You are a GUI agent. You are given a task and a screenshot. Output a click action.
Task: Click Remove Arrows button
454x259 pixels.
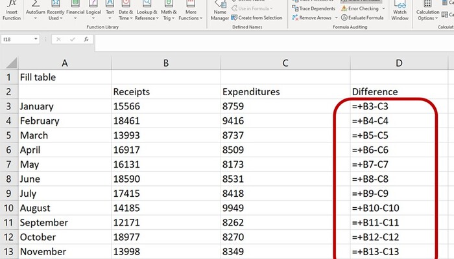[311, 17]
